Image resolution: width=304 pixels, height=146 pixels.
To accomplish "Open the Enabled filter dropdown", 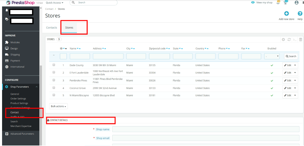I will 272,56.
